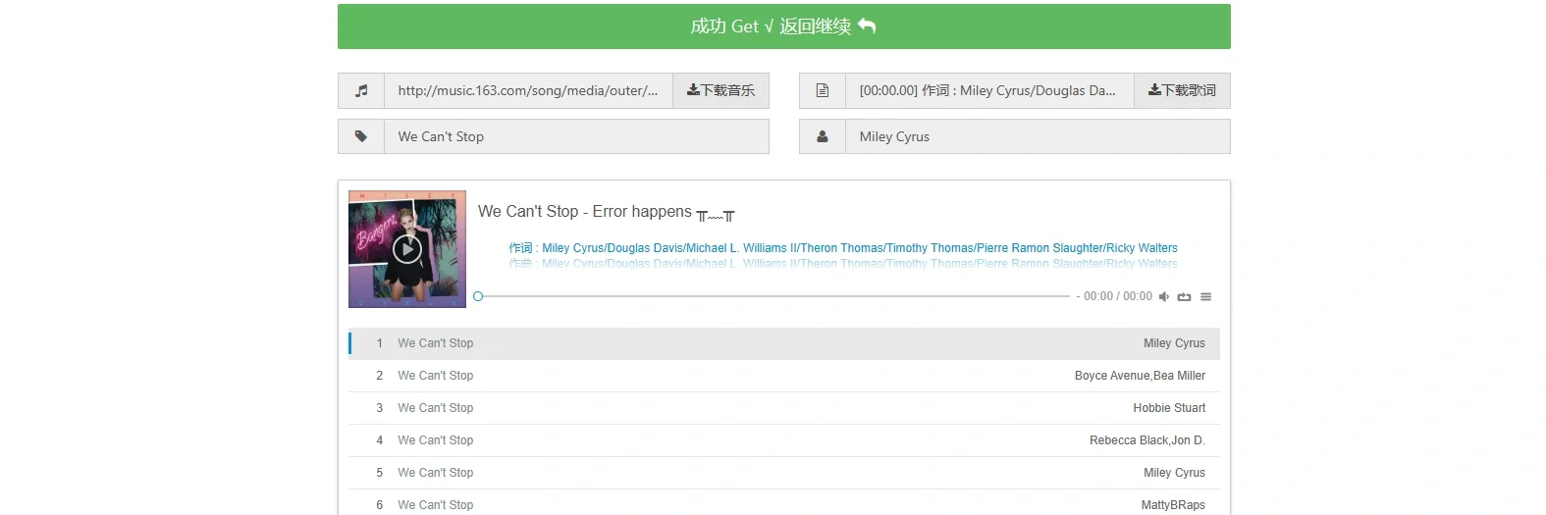This screenshot has width=1546, height=515.
Task: Select track 5 by Miley Cyrus
Action: click(784, 473)
